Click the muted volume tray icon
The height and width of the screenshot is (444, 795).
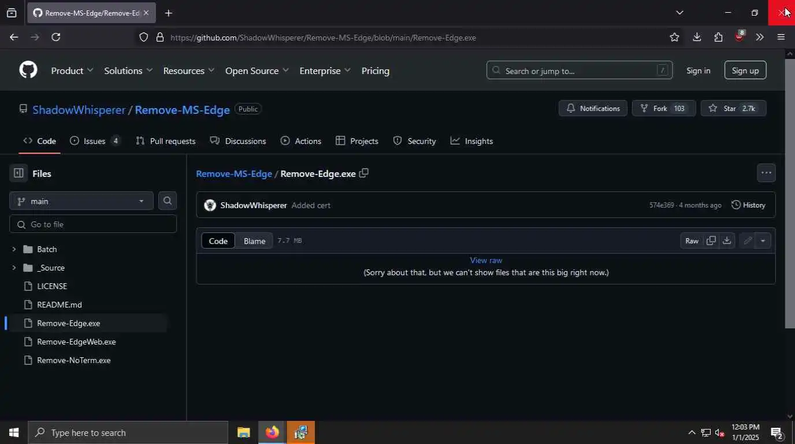tap(720, 432)
